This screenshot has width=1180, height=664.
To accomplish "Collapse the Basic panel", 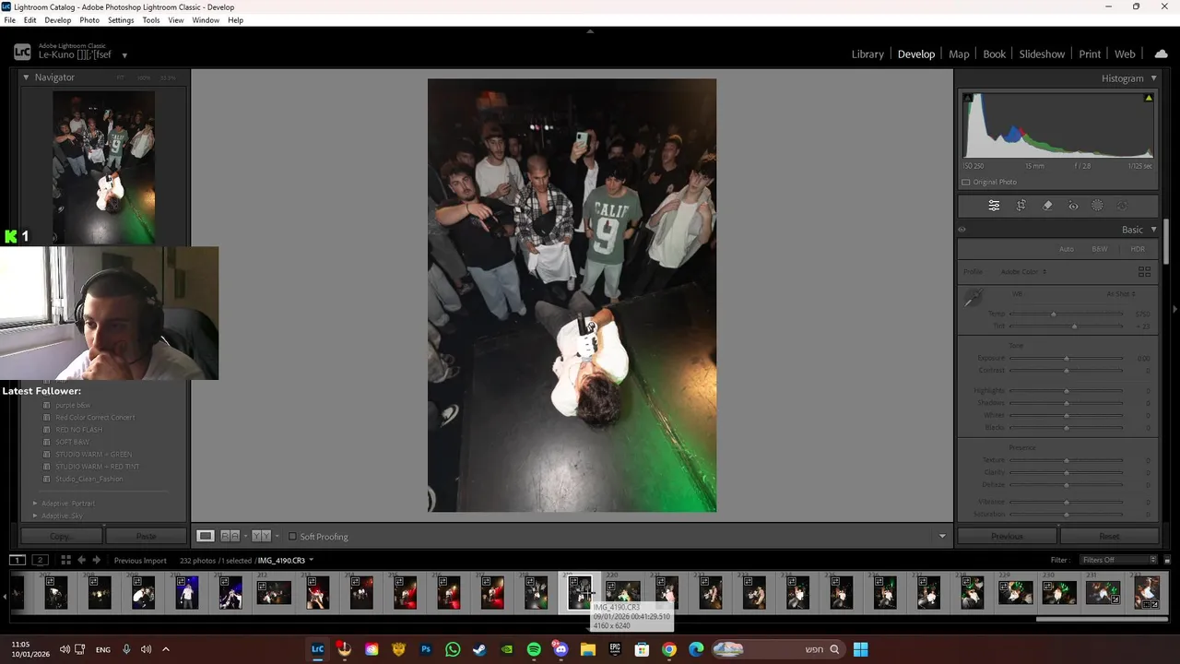I will [x=1153, y=230].
